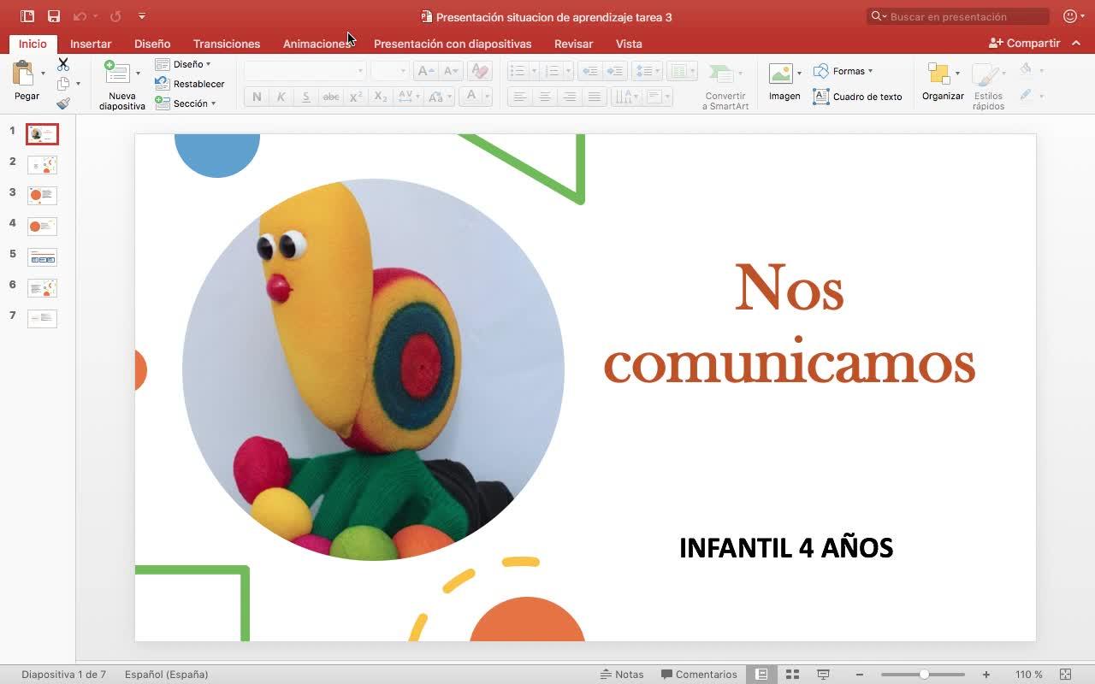
Task: Open the Organizar arrange tool
Action: (939, 74)
